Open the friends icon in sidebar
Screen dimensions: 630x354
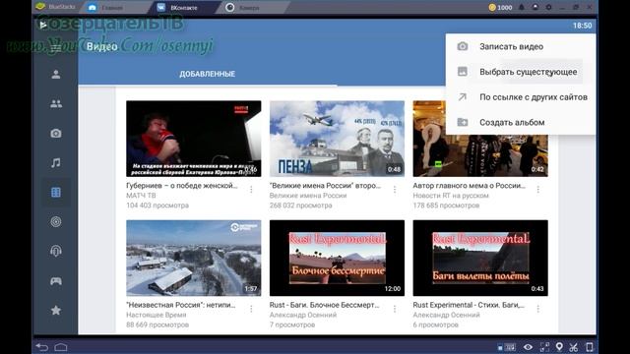click(x=56, y=104)
